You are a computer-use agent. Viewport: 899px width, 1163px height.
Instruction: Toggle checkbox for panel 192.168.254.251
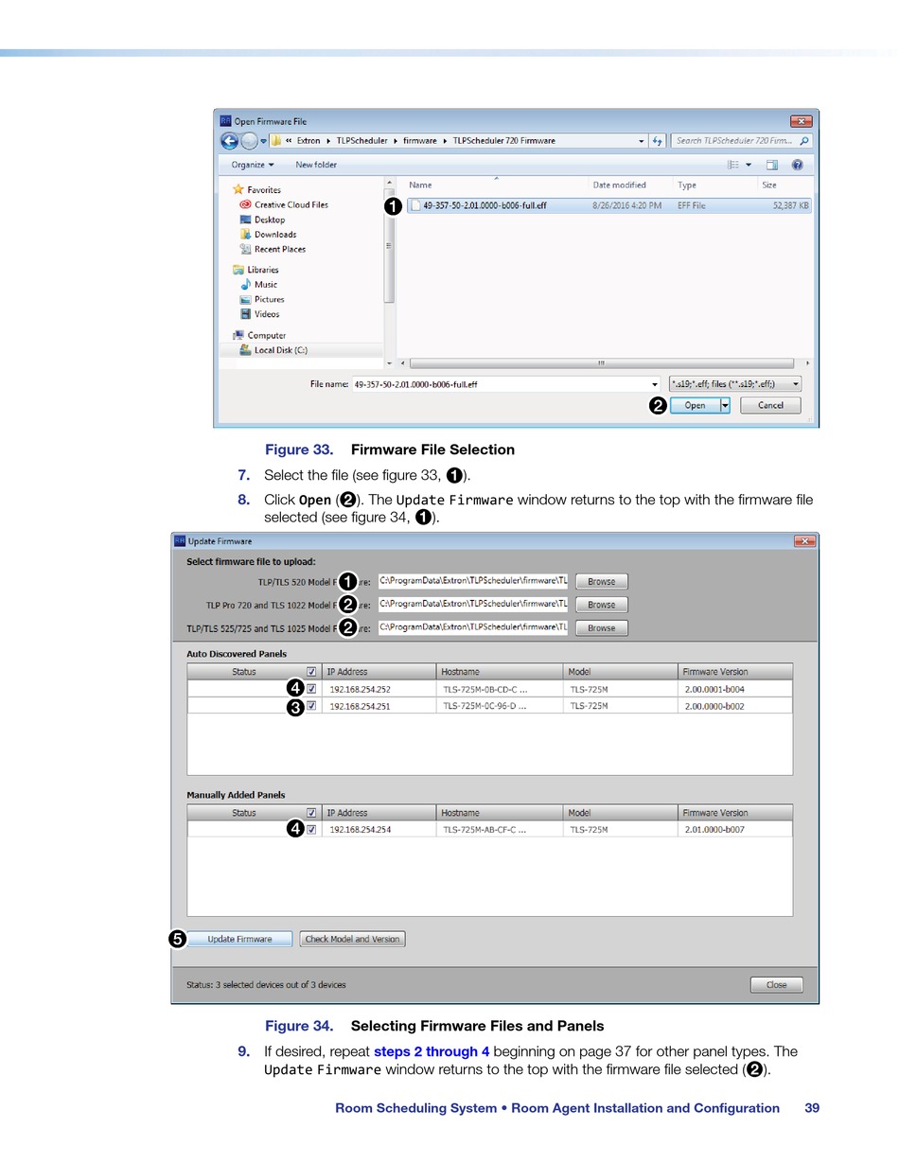click(311, 706)
